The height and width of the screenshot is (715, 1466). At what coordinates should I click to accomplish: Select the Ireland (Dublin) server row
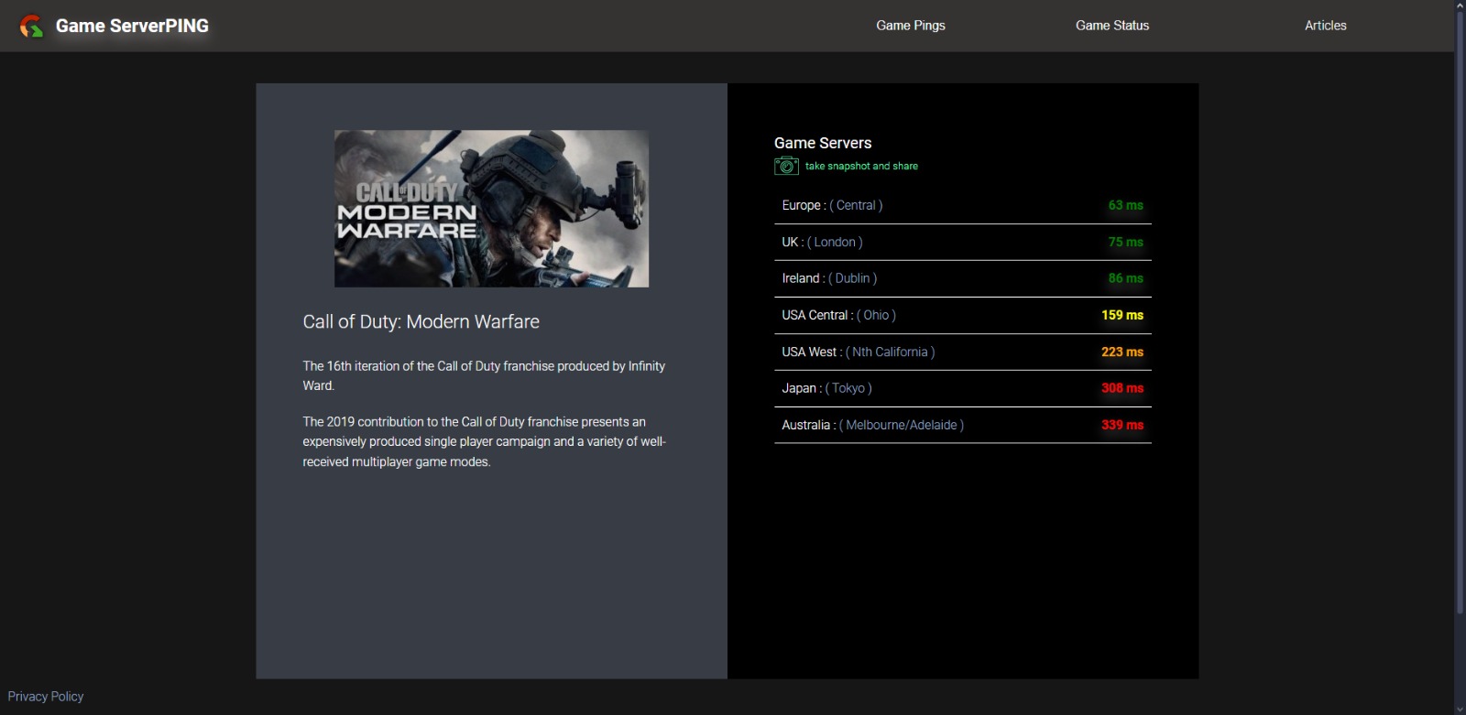click(962, 278)
